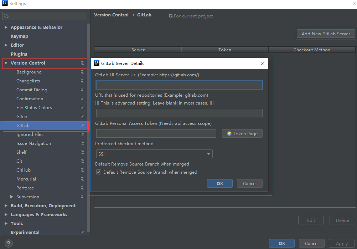357x249 pixels.
Task: Click the GitLab Personal Access Token field
Action: point(156,133)
